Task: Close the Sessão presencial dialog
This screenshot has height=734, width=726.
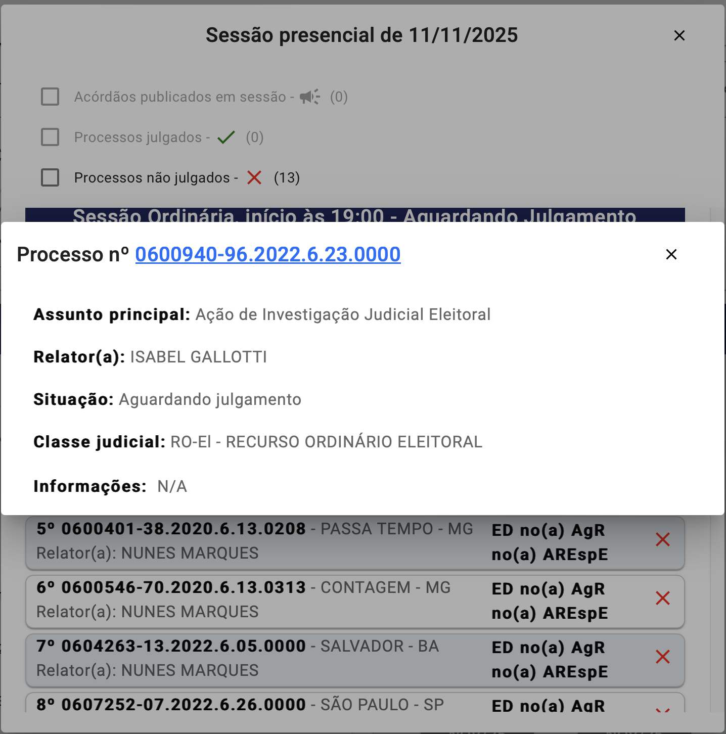Action: [x=679, y=35]
